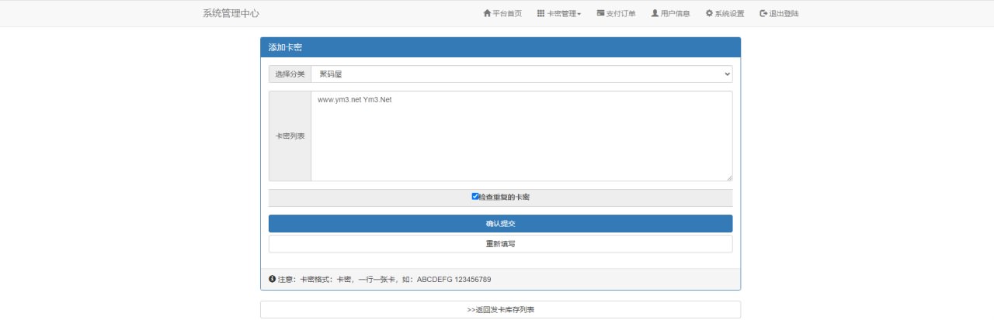The width and height of the screenshot is (994, 320).
Task: Click 退出登陆 to log out
Action: (x=779, y=13)
